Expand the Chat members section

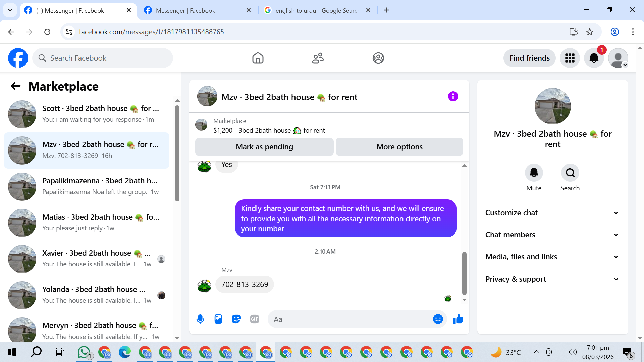click(x=552, y=235)
